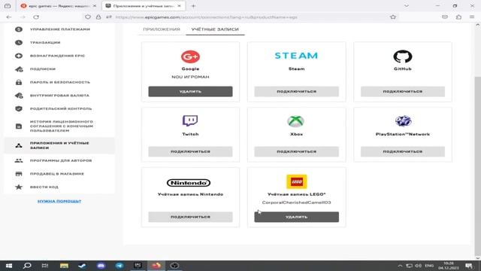481x271 pixels.
Task: Select Учётные записи tab
Action: coord(215,29)
